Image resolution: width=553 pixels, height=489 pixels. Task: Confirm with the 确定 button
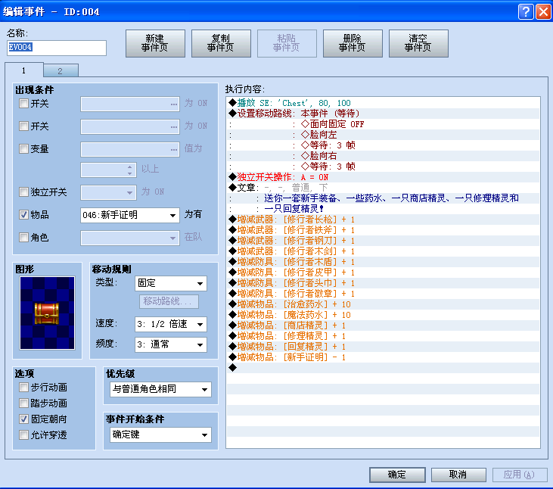tap(397, 475)
